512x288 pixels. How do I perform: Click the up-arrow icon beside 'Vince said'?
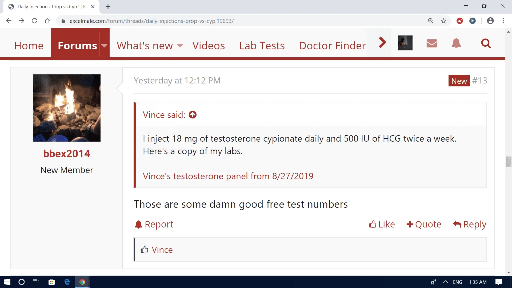(193, 115)
